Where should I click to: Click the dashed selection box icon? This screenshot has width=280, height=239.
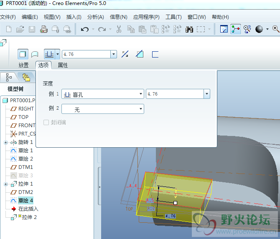201,29
